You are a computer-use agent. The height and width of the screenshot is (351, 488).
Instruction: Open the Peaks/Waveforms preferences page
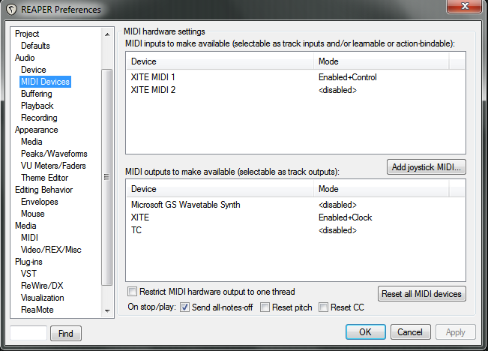pyautogui.click(x=54, y=154)
